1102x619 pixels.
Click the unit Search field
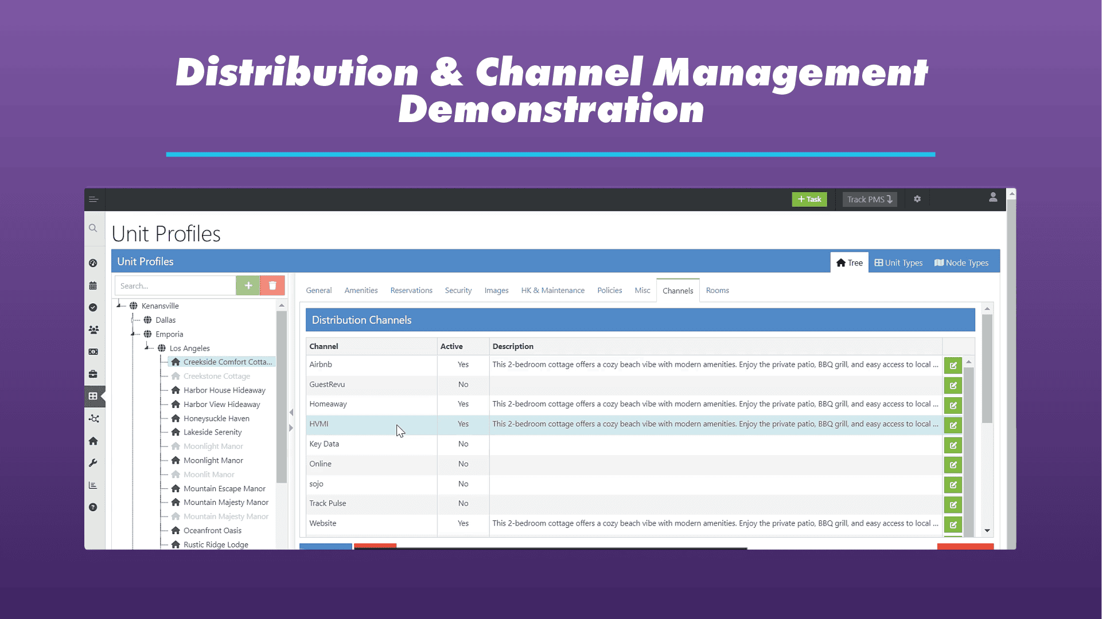[176, 285]
